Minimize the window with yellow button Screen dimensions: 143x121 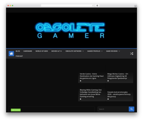(10, 5)
